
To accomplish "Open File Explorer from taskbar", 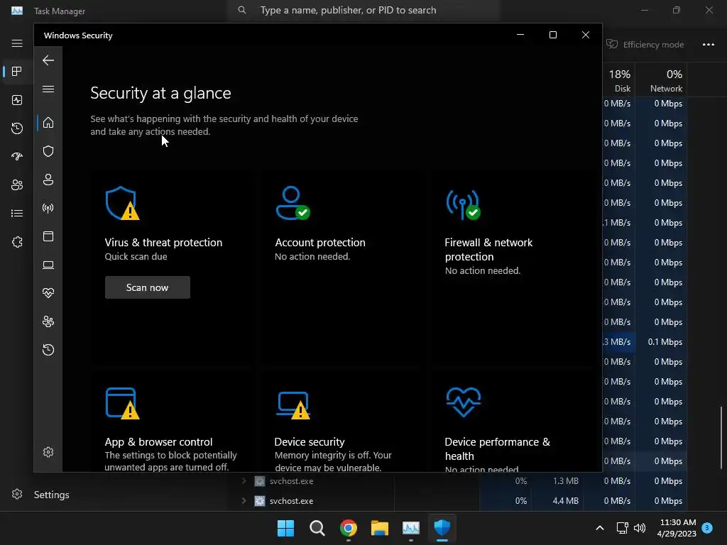I will pos(380,528).
